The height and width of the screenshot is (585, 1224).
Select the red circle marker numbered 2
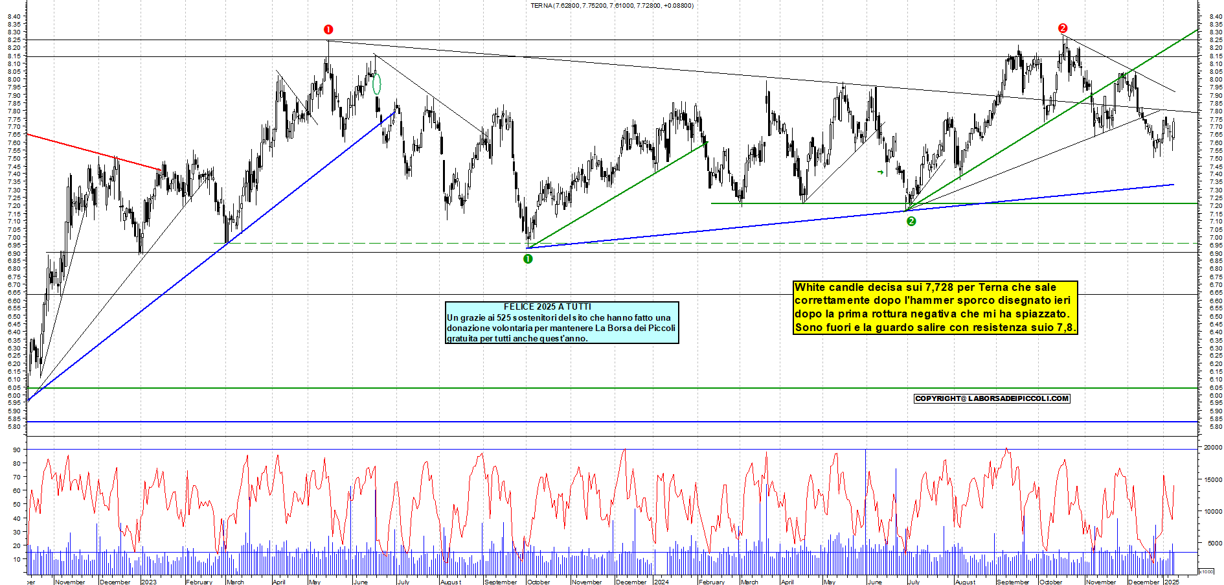click(x=1063, y=28)
